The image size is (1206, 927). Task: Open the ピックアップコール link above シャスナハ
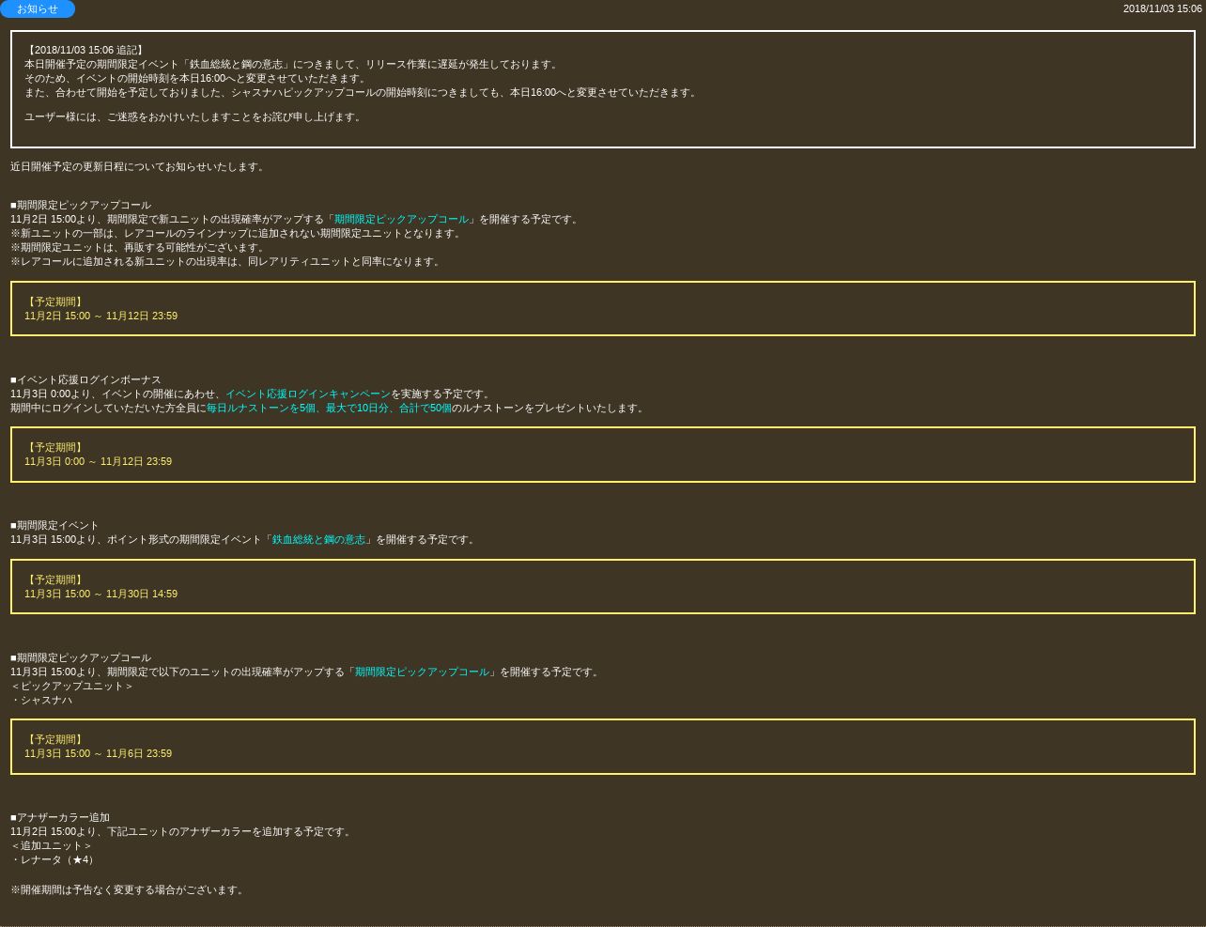[422, 672]
